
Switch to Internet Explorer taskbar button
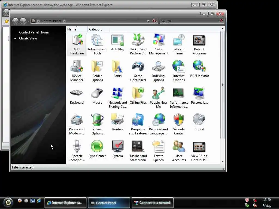tap(65, 202)
